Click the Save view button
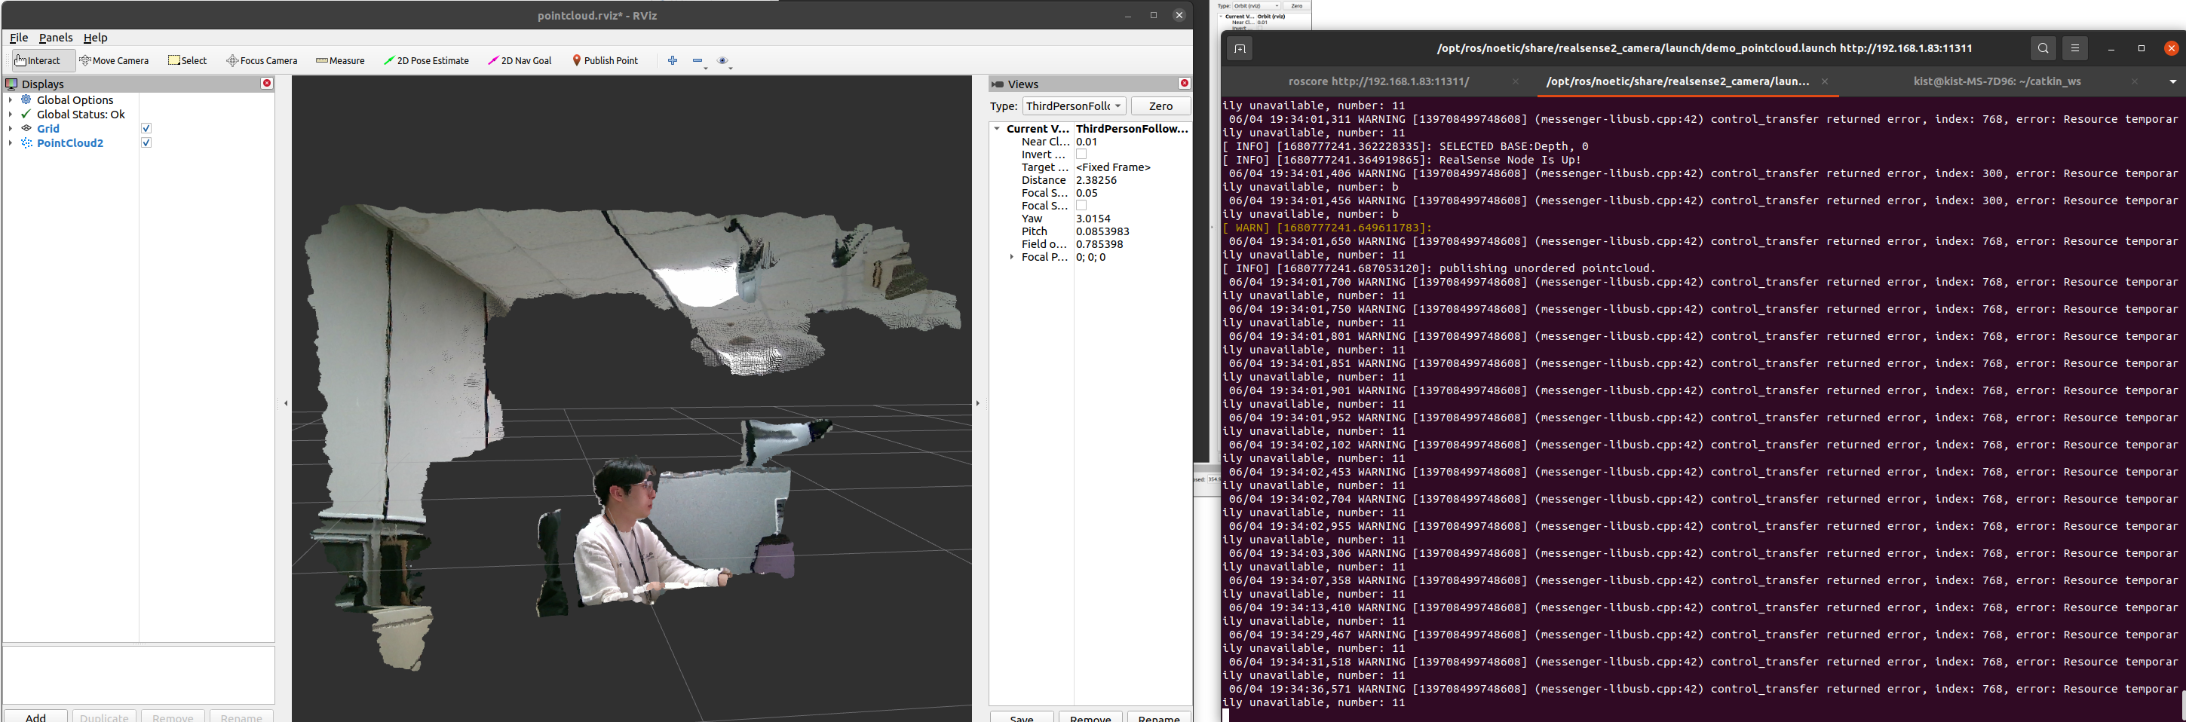2186x722 pixels. tap(1022, 717)
